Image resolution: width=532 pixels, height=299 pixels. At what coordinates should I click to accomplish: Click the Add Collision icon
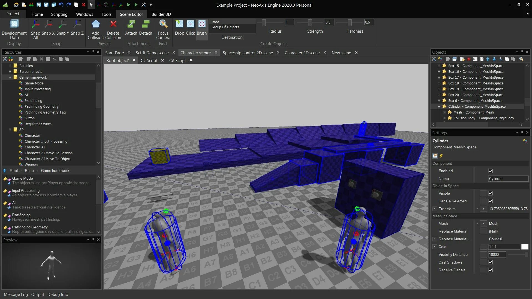click(x=96, y=24)
